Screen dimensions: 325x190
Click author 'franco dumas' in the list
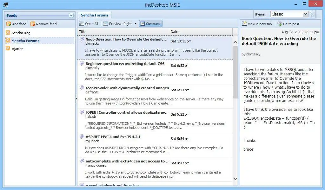point(96,165)
